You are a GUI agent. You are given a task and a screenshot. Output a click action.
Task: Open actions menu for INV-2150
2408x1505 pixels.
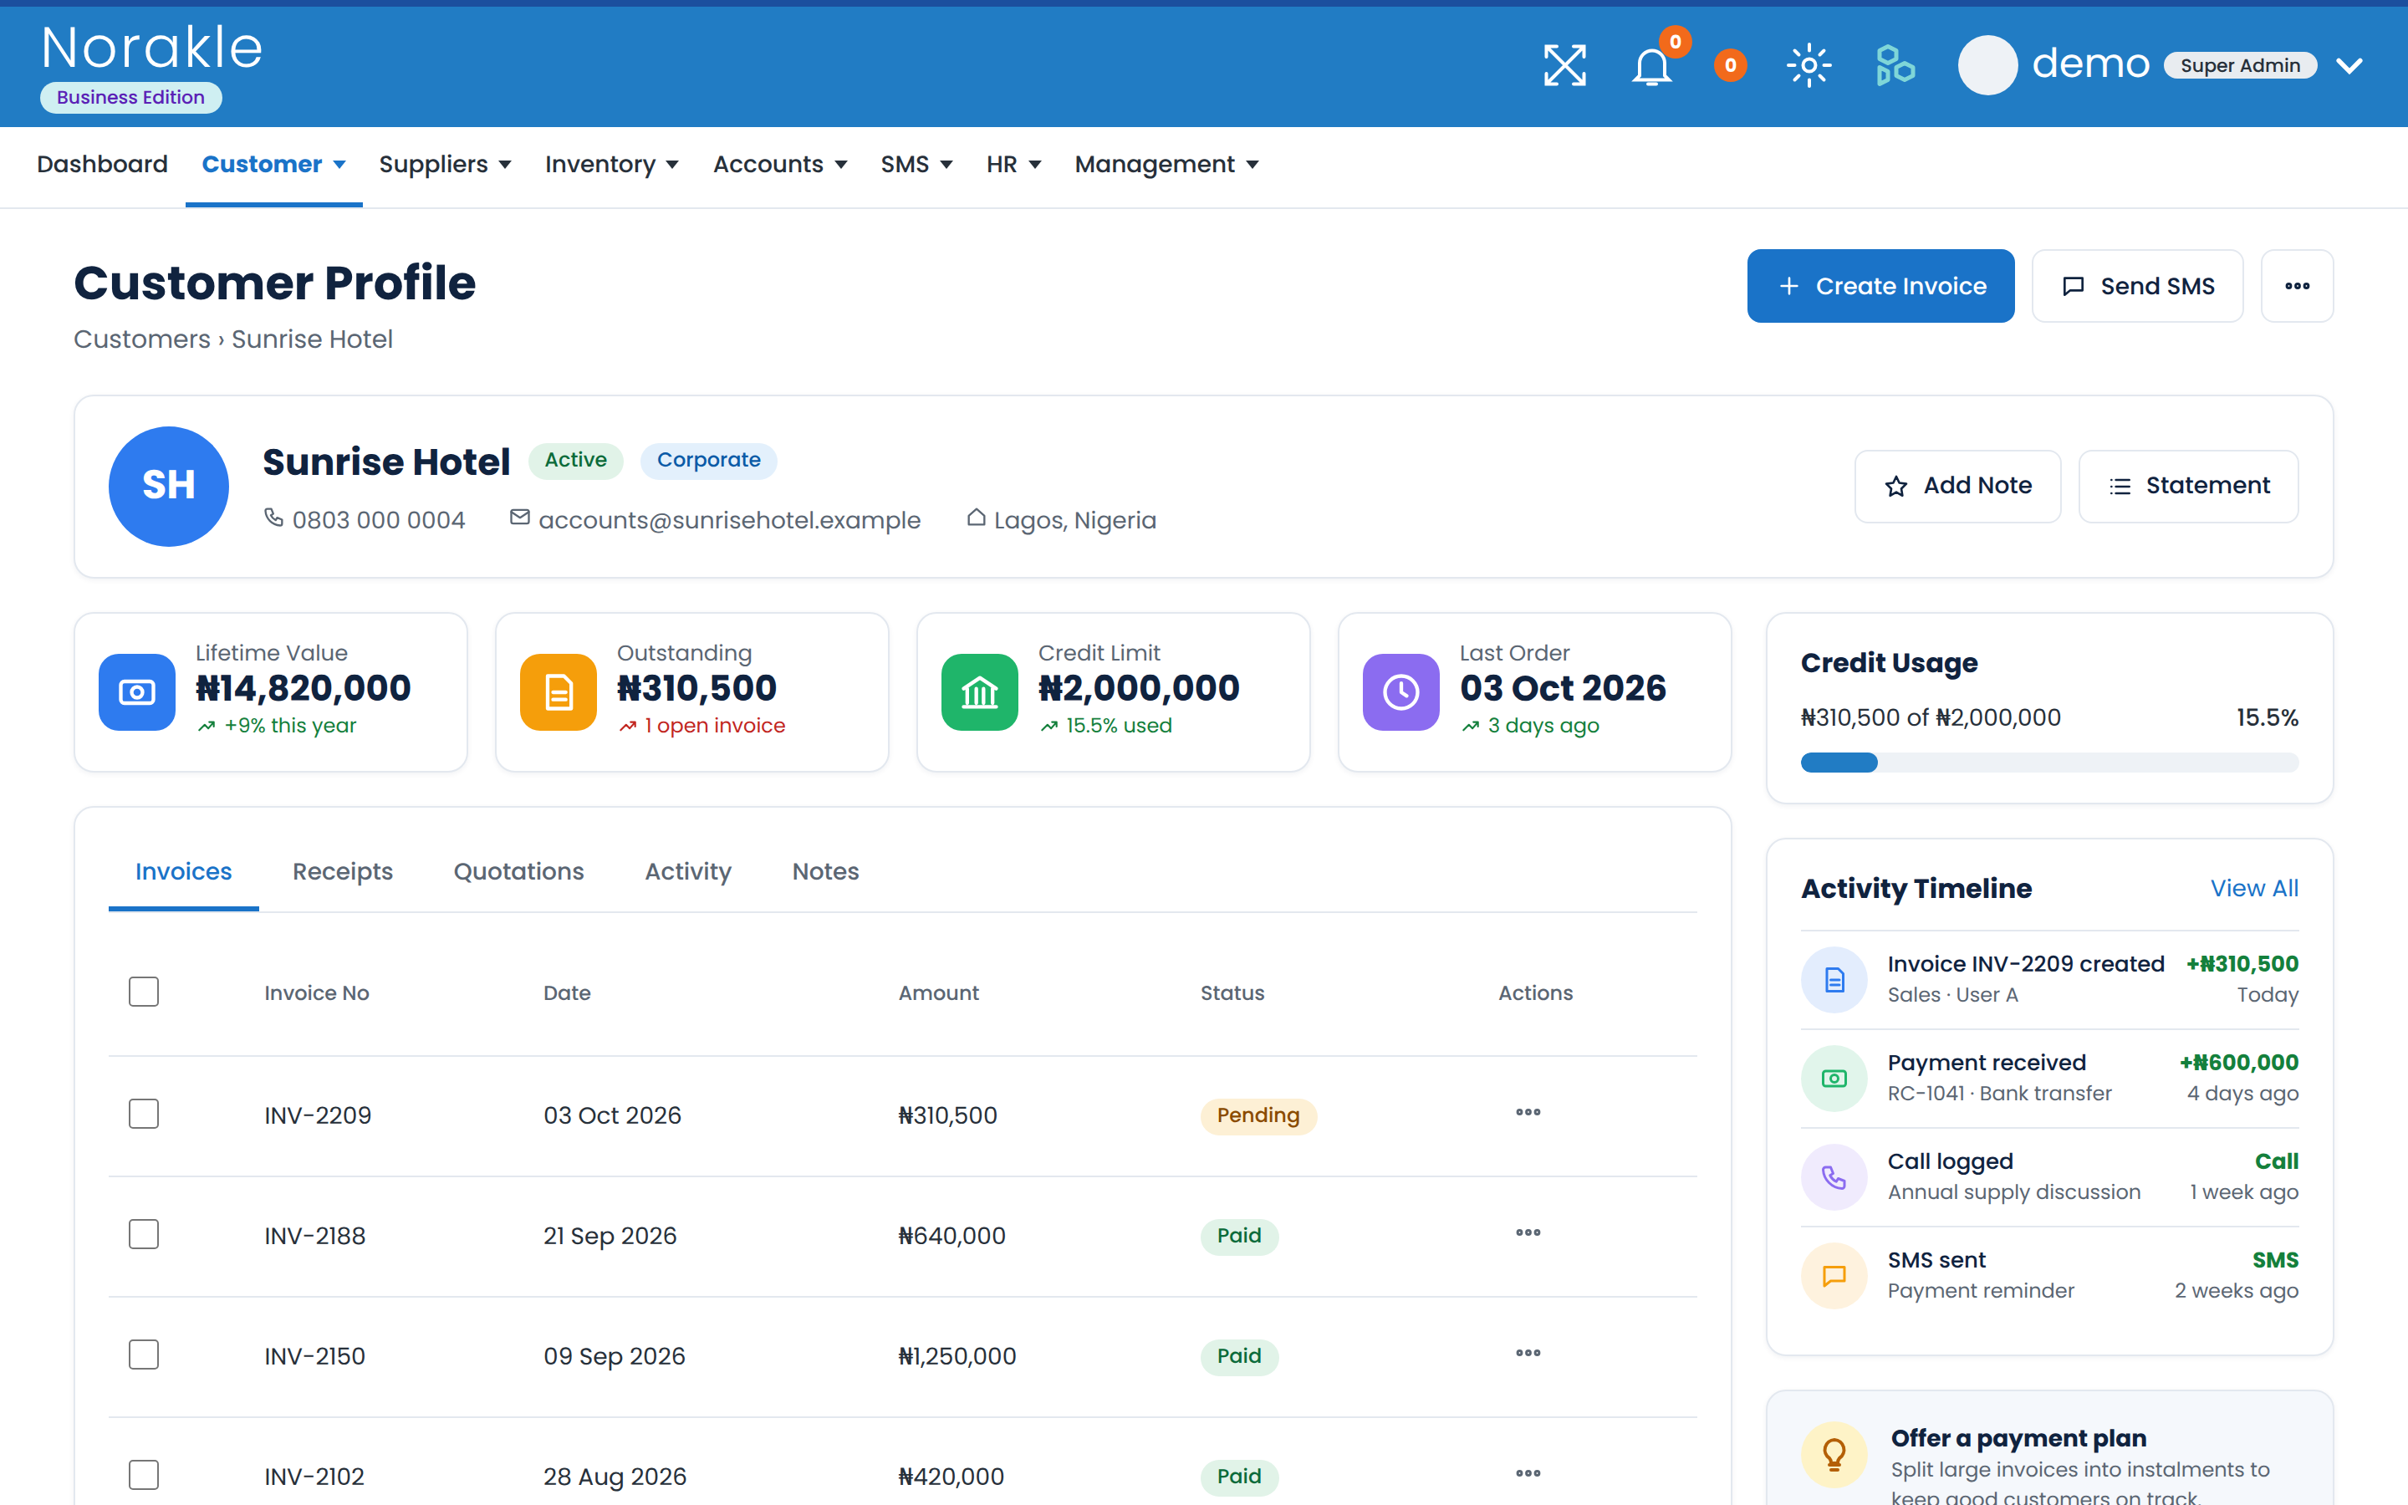[x=1528, y=1354]
